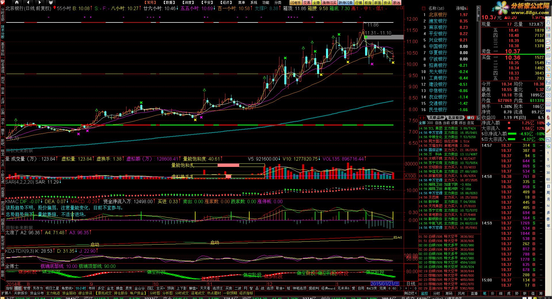
Task: Switch the side panel to 筹码
Action: click(449, 293)
